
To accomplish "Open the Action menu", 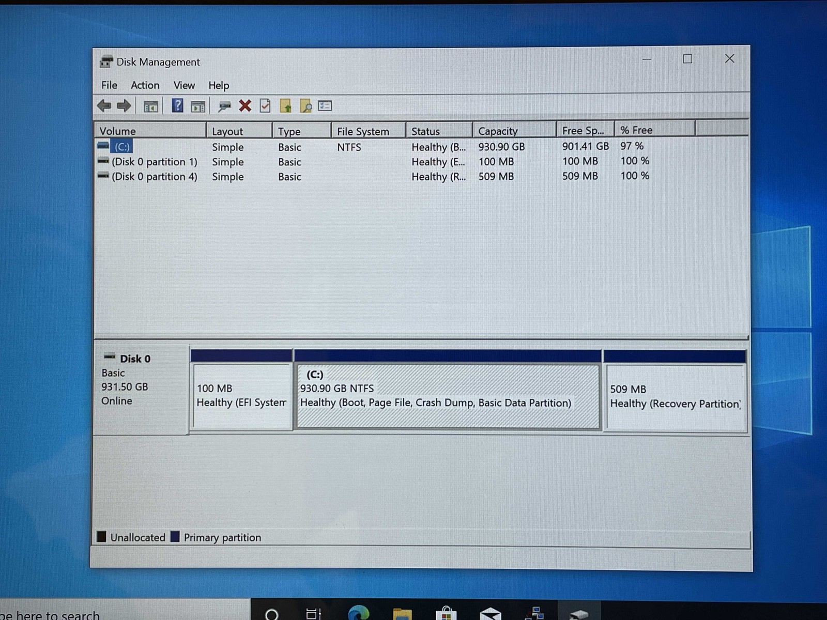I will coord(145,85).
